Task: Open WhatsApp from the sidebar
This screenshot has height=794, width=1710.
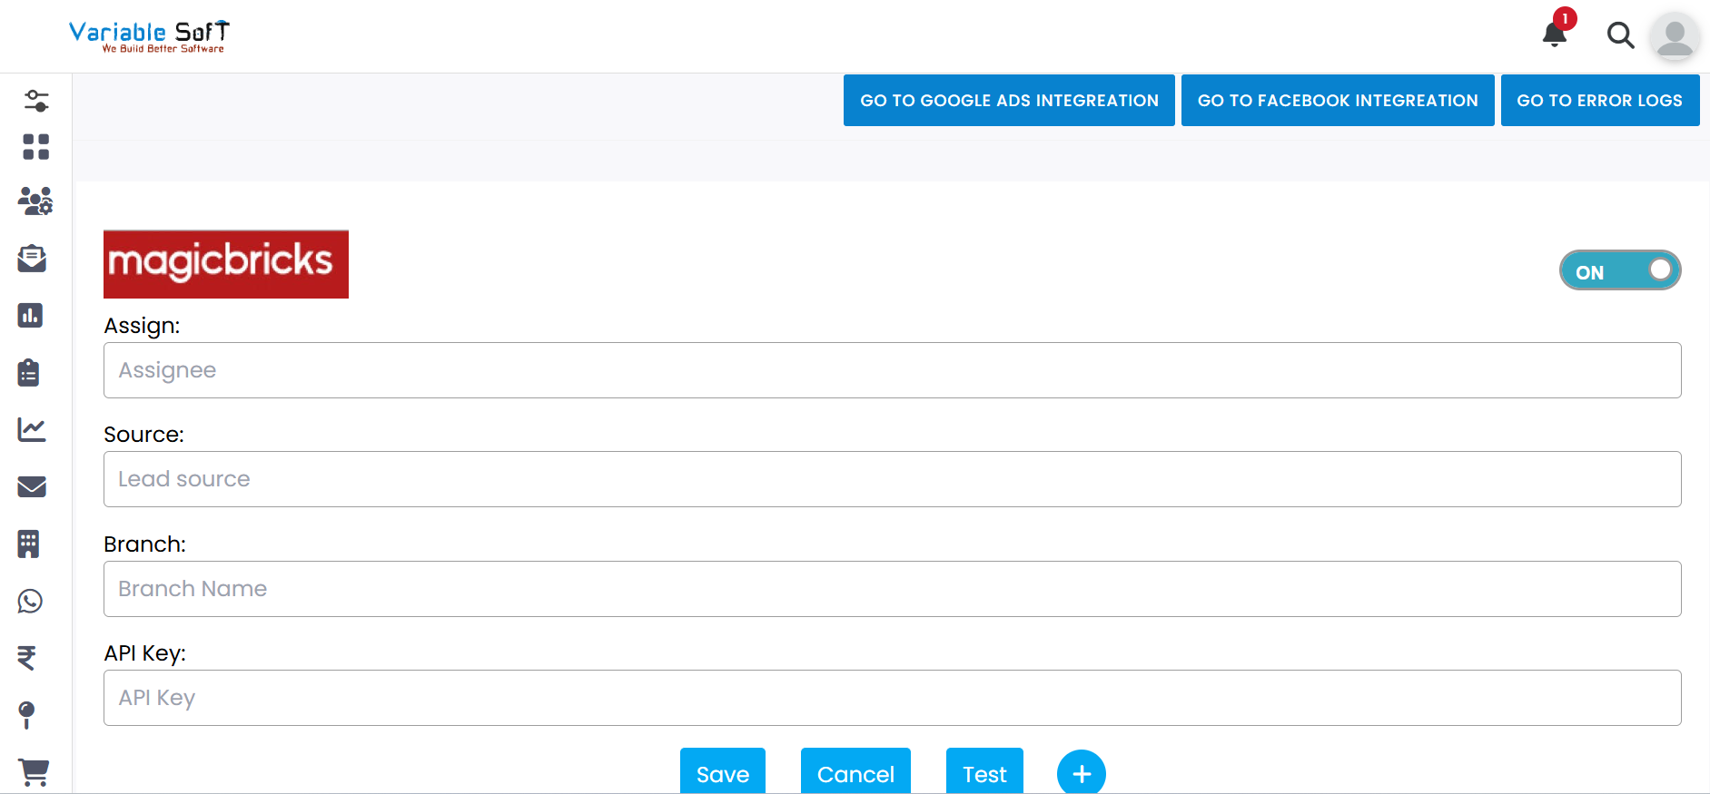Action: 30,601
